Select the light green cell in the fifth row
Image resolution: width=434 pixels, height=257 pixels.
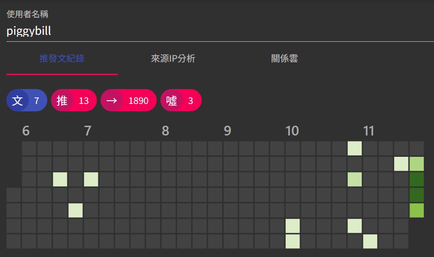(76, 210)
